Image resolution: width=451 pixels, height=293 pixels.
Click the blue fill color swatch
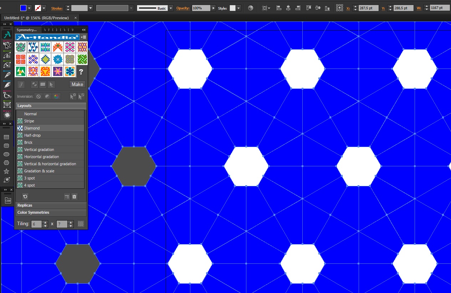[23, 8]
